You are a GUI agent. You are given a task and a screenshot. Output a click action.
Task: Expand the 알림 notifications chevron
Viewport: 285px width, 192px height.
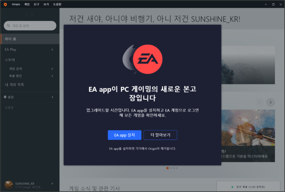tap(52, 97)
